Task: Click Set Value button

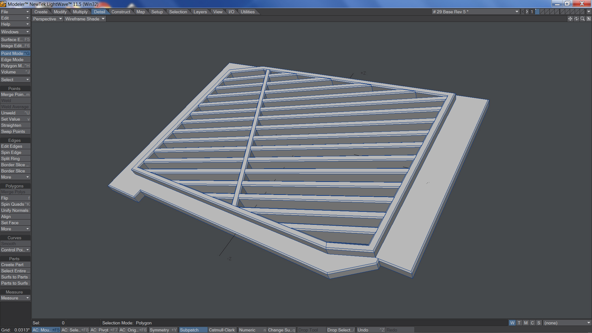Action: click(15, 119)
